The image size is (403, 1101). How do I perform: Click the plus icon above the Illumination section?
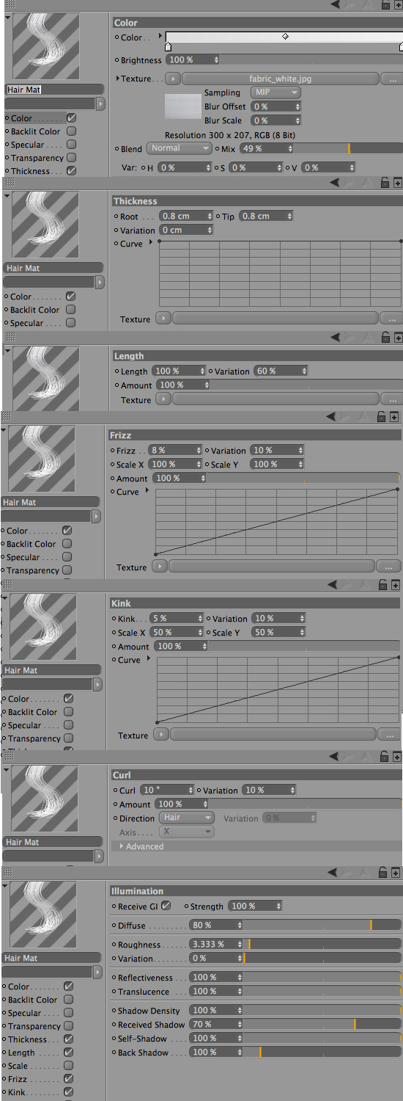click(x=396, y=873)
